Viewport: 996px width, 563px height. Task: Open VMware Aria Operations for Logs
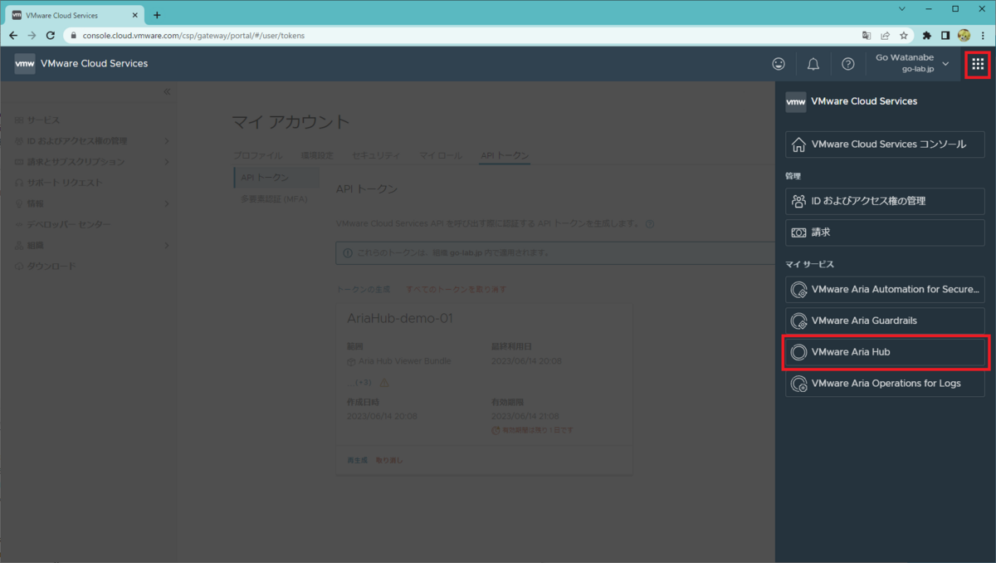(x=885, y=384)
